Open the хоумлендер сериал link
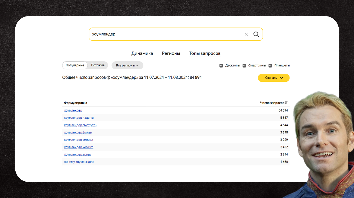354x198 pixels. coord(78,140)
